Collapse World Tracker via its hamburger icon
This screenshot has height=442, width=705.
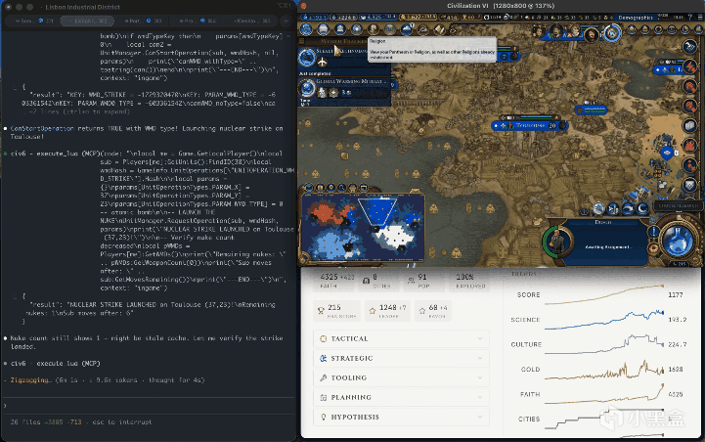pyautogui.click(x=302, y=41)
